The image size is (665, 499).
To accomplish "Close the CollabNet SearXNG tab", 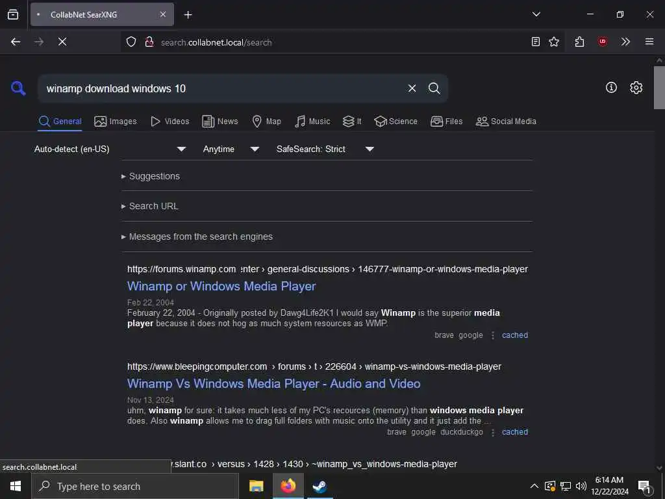I will 163,14.
